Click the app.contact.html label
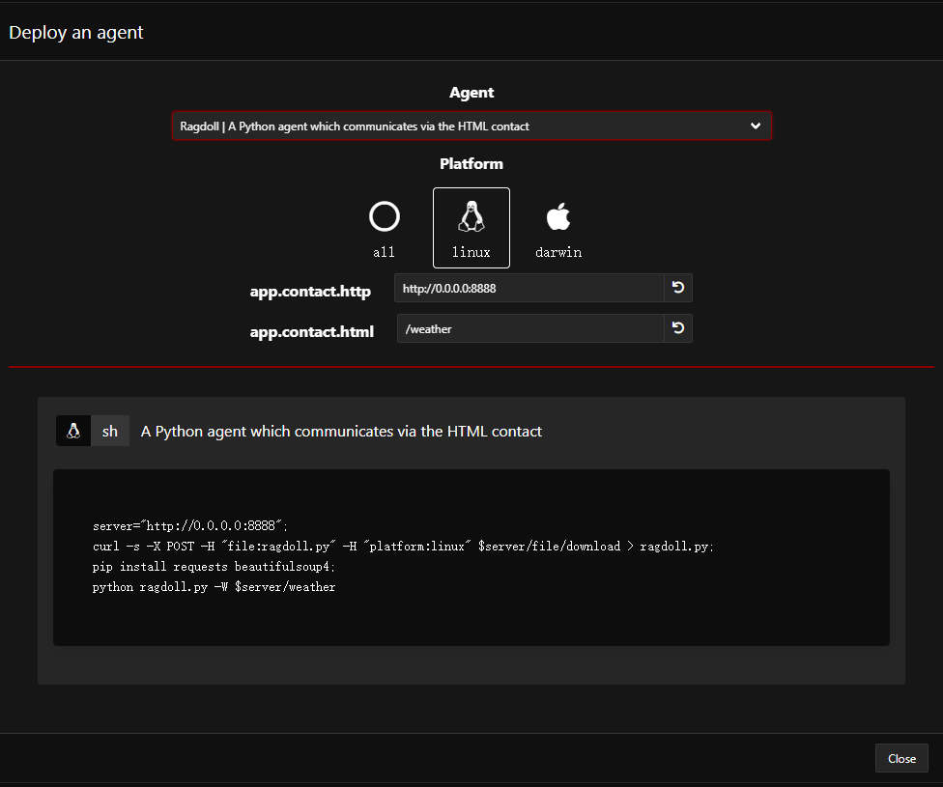 (311, 332)
